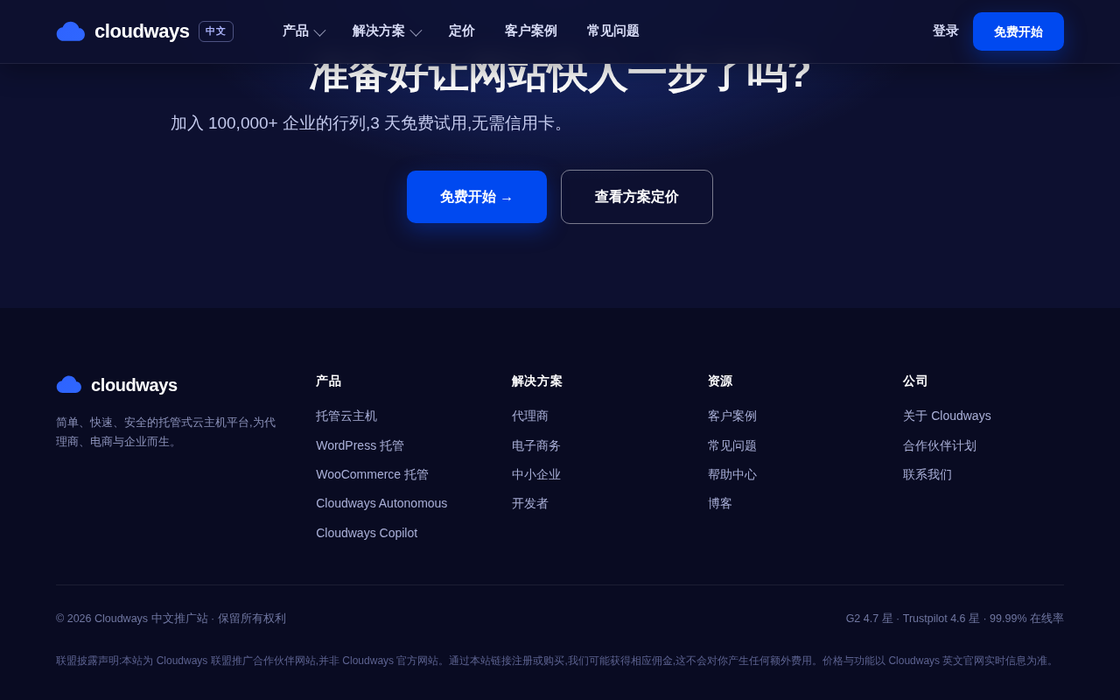This screenshot has width=1120, height=700.
Task: Toggle the 中文 language badge
Action: tap(216, 31)
